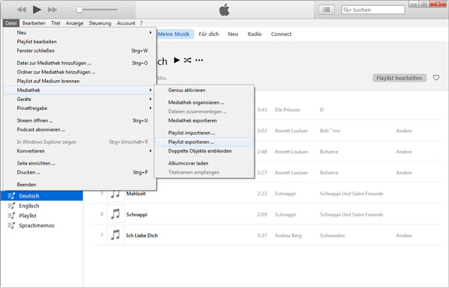Expand the Neu submenu in Datei menu
The image size is (449, 288).
79,33
